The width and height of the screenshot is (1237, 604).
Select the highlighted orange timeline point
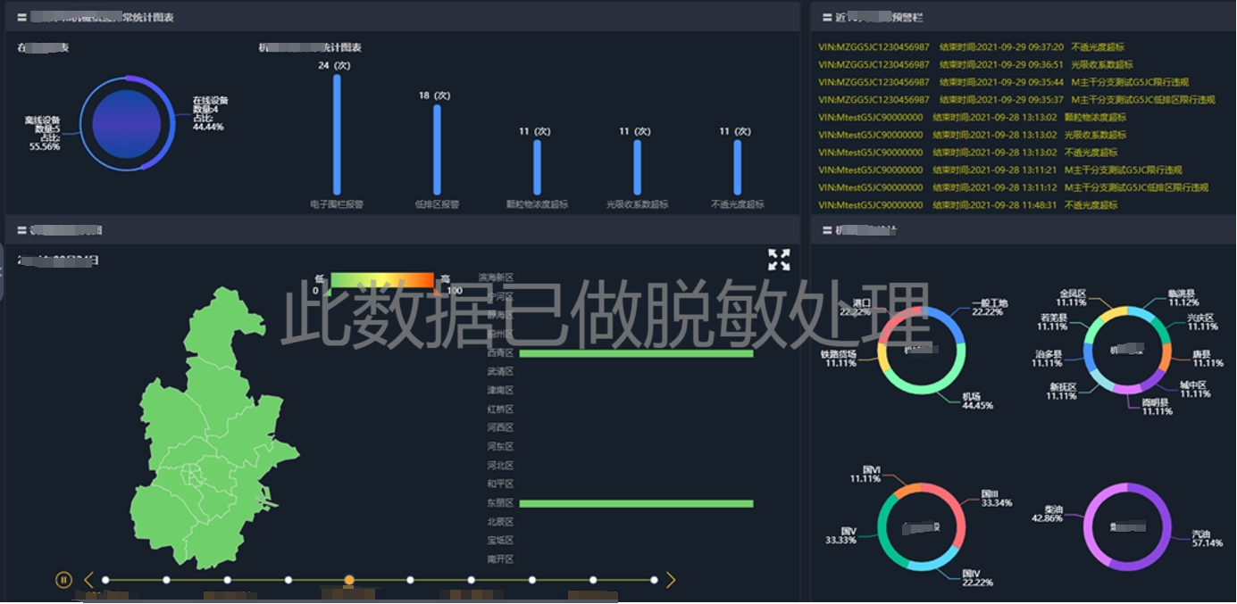[349, 580]
